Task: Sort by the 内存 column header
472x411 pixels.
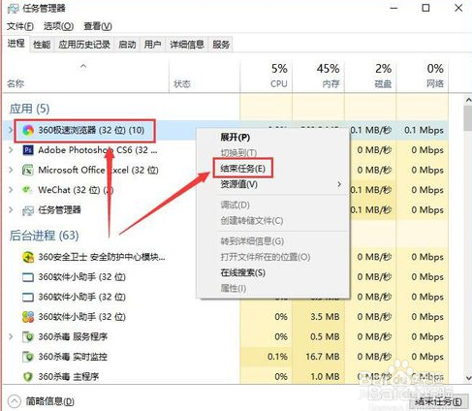Action: (318, 77)
